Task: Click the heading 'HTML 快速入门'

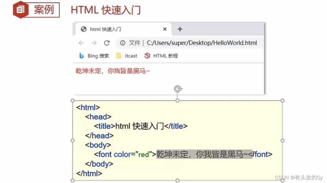Action: (x=106, y=10)
